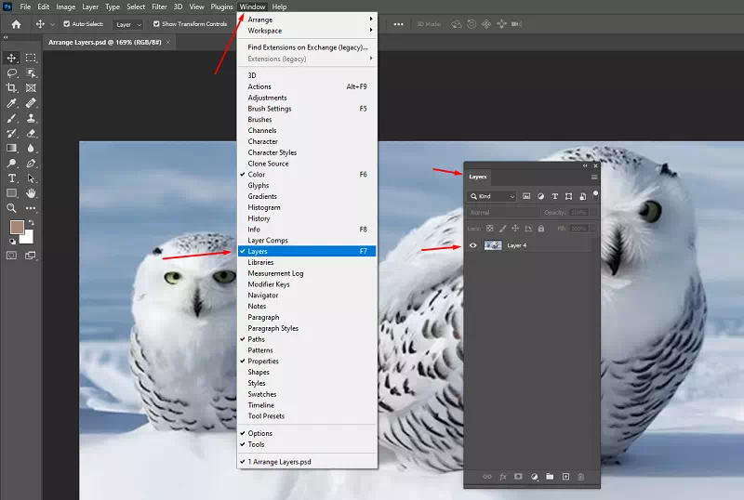Select the Eraser tool
The width and height of the screenshot is (744, 500).
(31, 133)
